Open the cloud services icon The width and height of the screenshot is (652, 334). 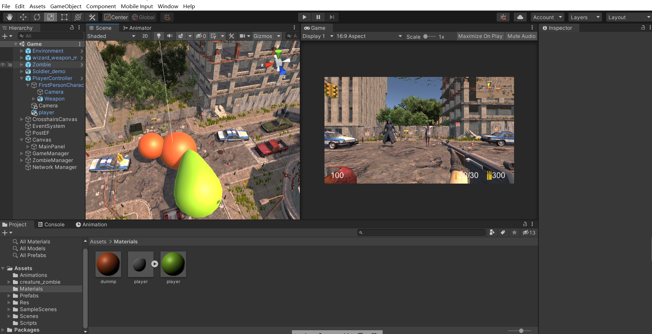tap(520, 17)
